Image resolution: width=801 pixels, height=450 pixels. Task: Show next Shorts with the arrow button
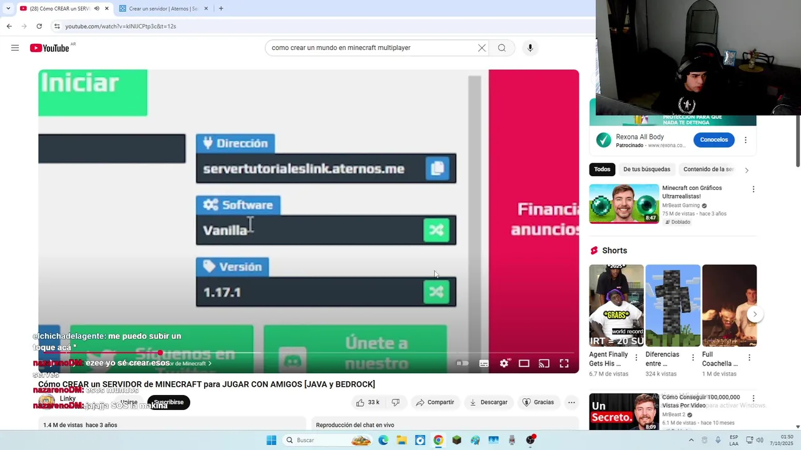coord(755,314)
